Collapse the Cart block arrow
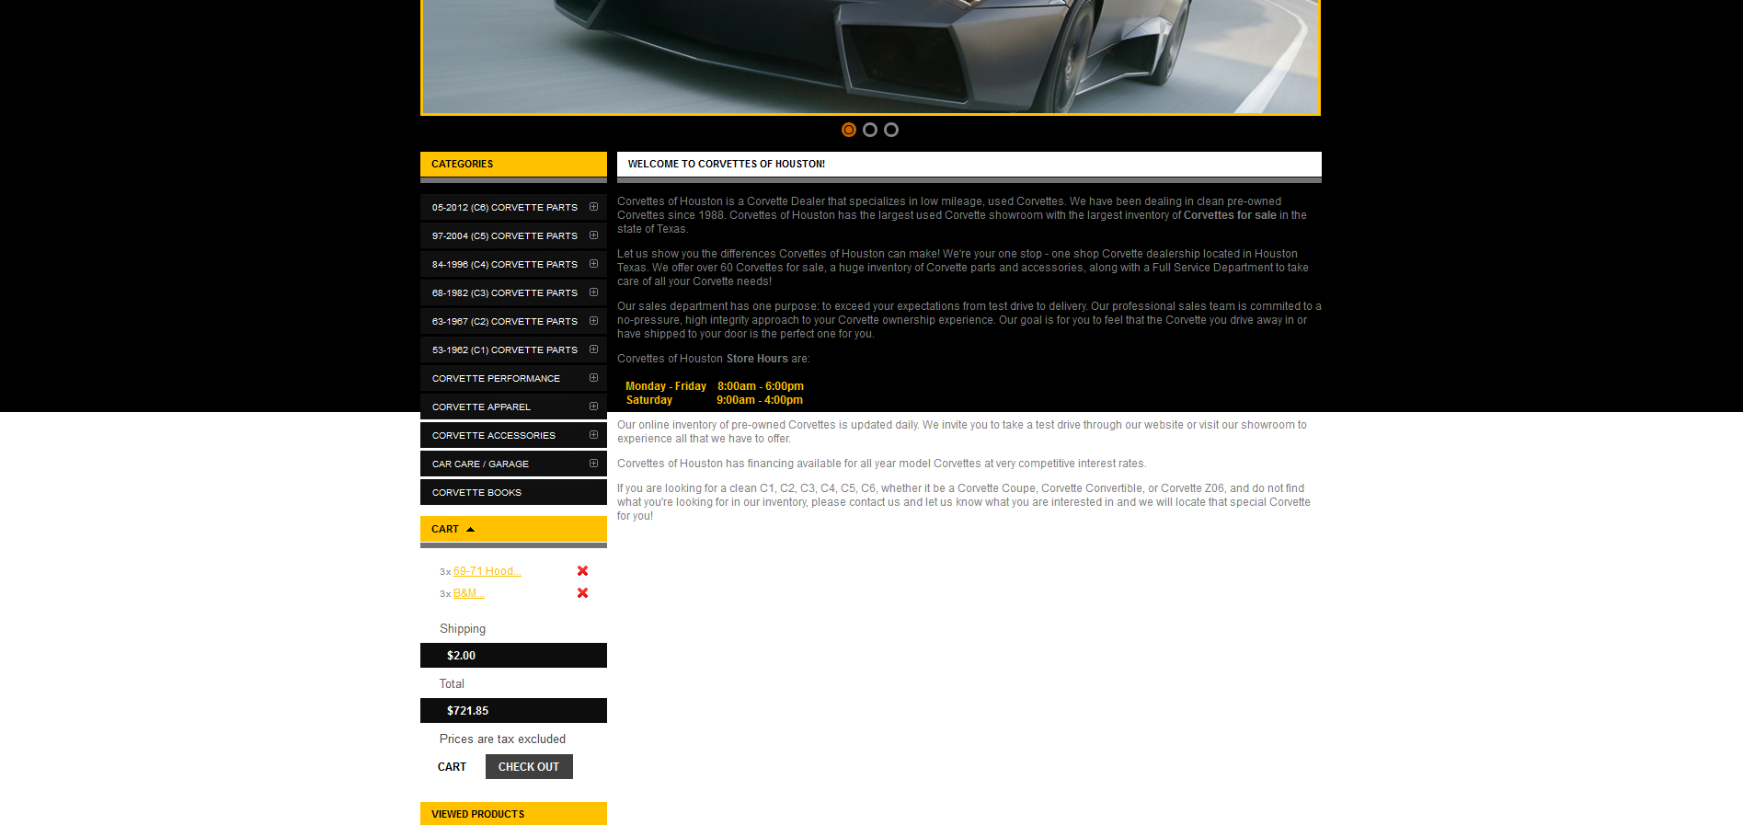The height and width of the screenshot is (825, 1743). [x=471, y=530]
